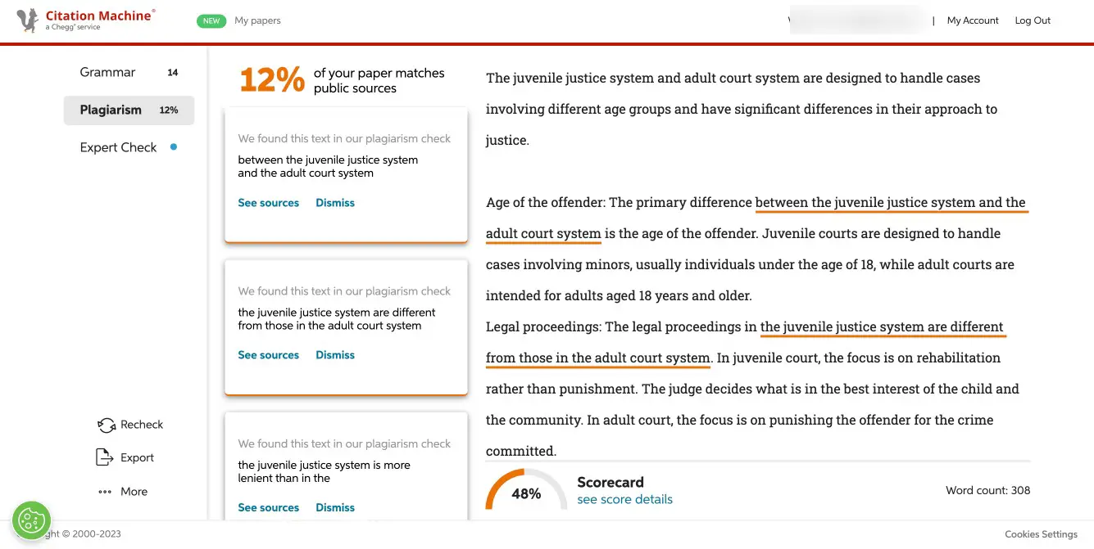Click the Export document icon
Screen dimensions: 1094x549
(104, 457)
